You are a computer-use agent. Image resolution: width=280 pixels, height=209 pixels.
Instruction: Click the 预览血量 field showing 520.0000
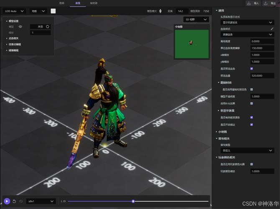(262, 76)
